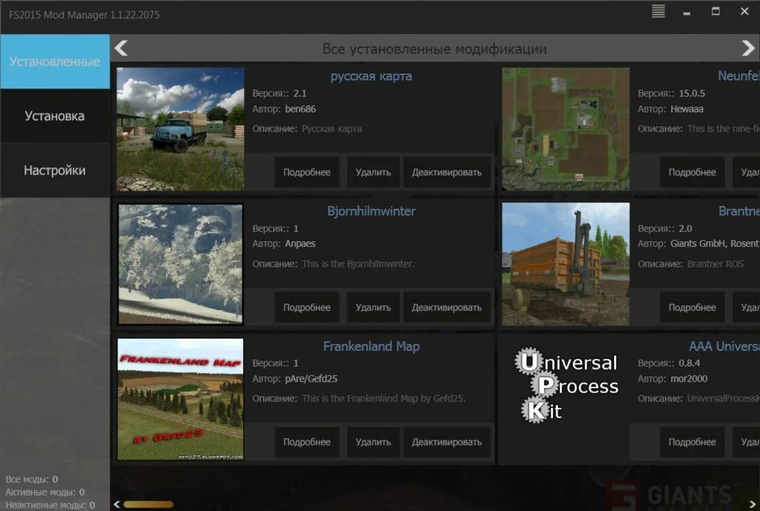Click the aerial farm map thumbnail
Image resolution: width=760 pixels, height=511 pixels.
coord(566,129)
